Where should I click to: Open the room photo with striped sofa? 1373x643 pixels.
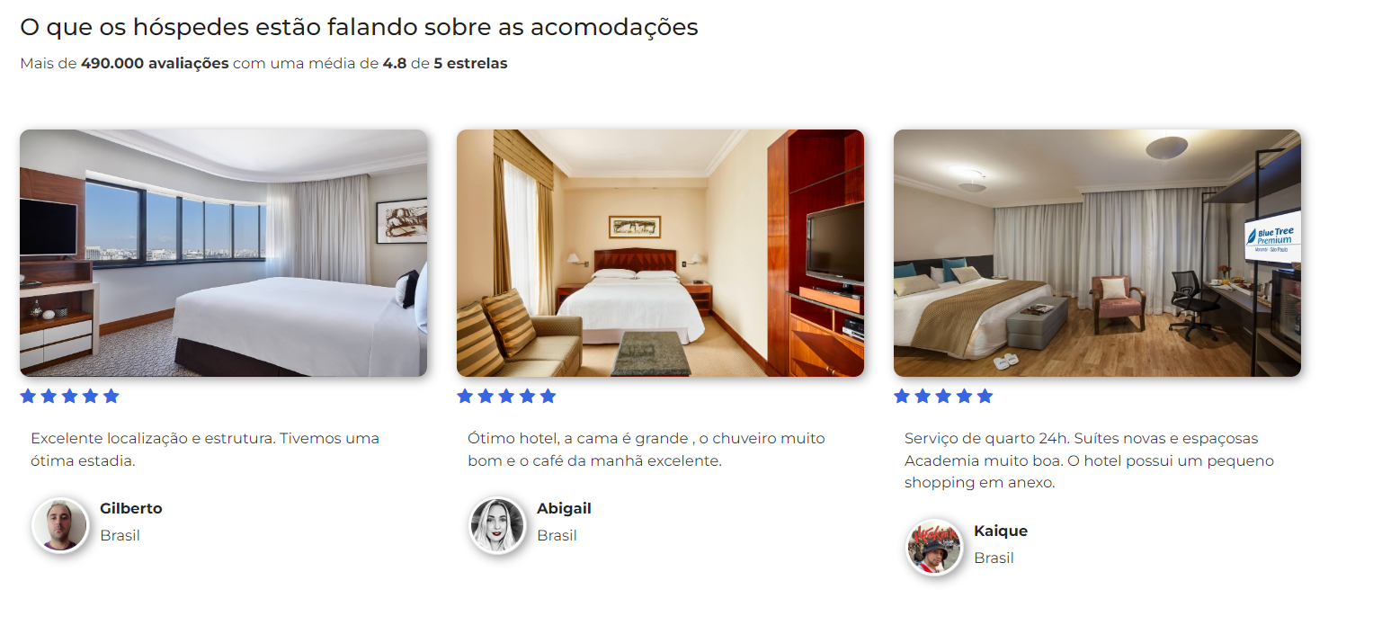[x=660, y=253]
